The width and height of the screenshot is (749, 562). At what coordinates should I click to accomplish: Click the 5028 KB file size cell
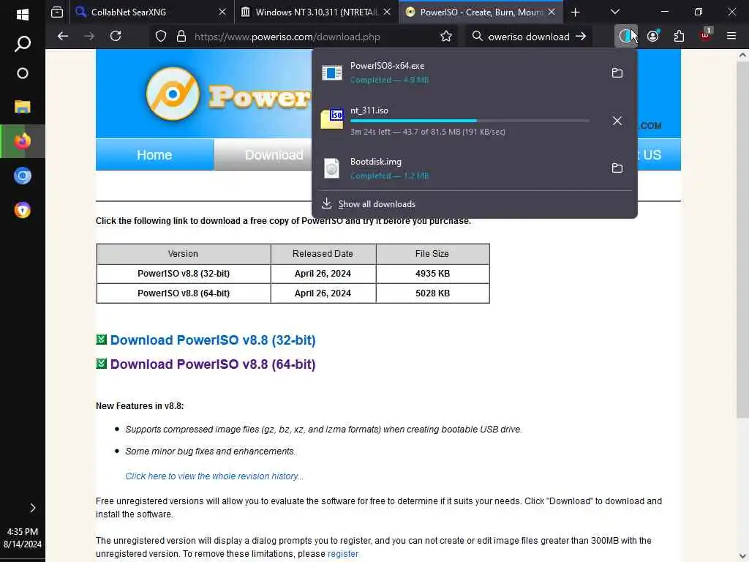pos(433,293)
